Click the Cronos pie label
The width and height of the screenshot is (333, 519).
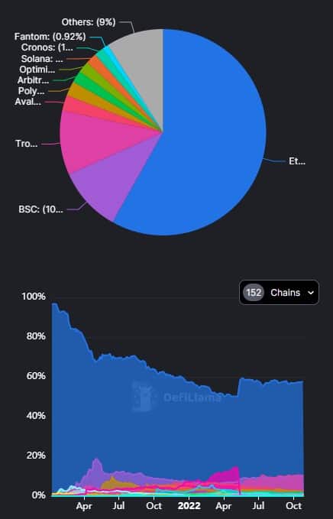[x=47, y=47]
